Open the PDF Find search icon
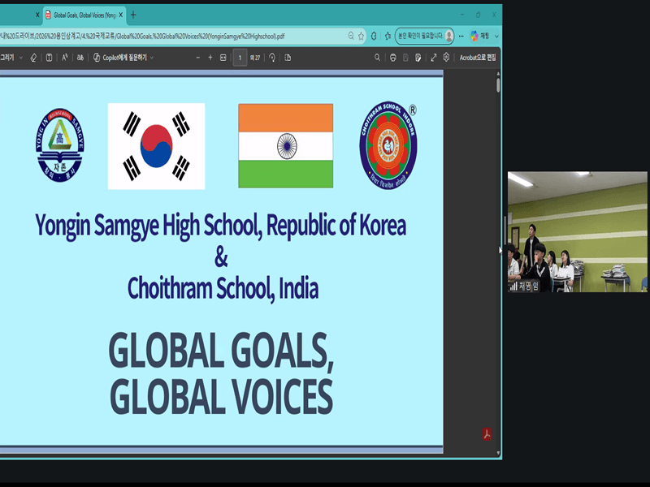The width and height of the screenshot is (650, 487). [377, 58]
